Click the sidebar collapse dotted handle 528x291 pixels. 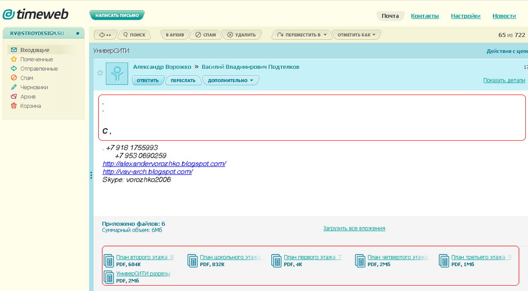(x=91, y=175)
